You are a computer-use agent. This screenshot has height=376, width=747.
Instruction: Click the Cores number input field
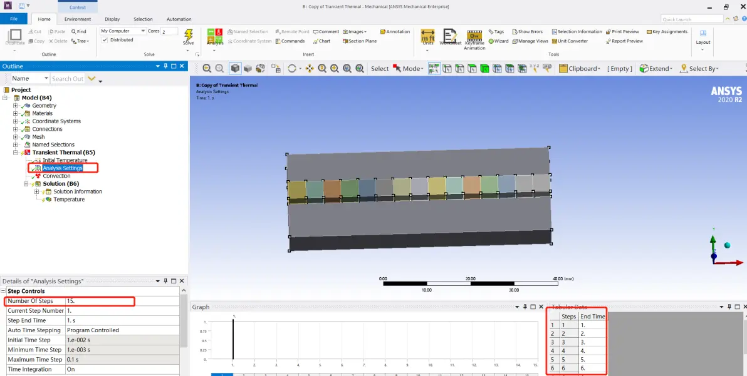pos(169,31)
